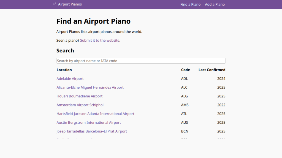
Task: Click inside the airport search box
Action: 141,61
